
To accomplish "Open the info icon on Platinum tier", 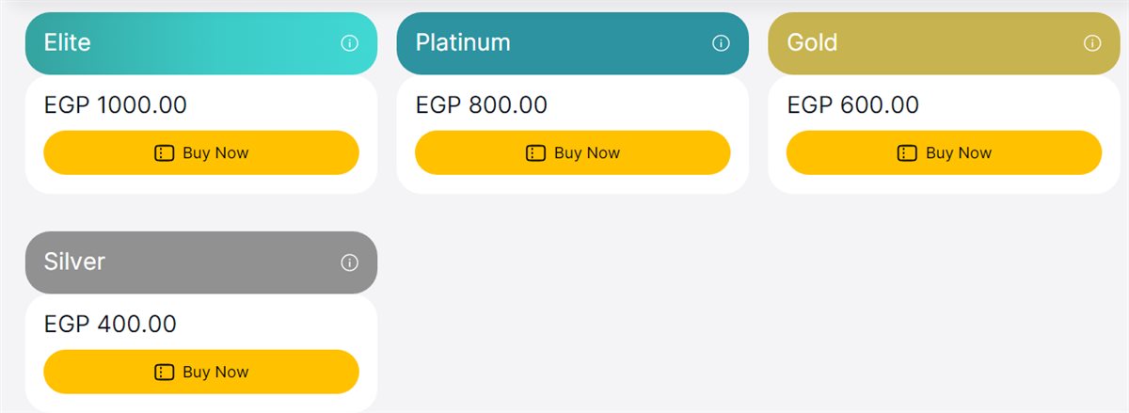I will tap(721, 43).
